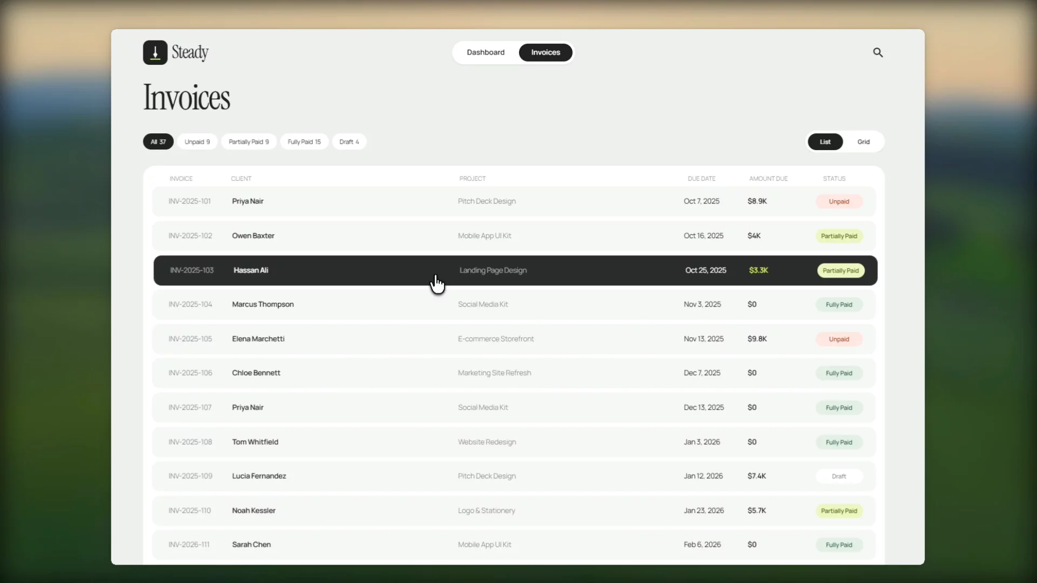Click the Steady logo icon

(x=155, y=52)
